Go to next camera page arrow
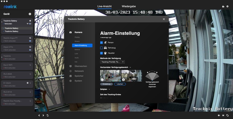This screenshot has width=233, height=119. (43, 115)
